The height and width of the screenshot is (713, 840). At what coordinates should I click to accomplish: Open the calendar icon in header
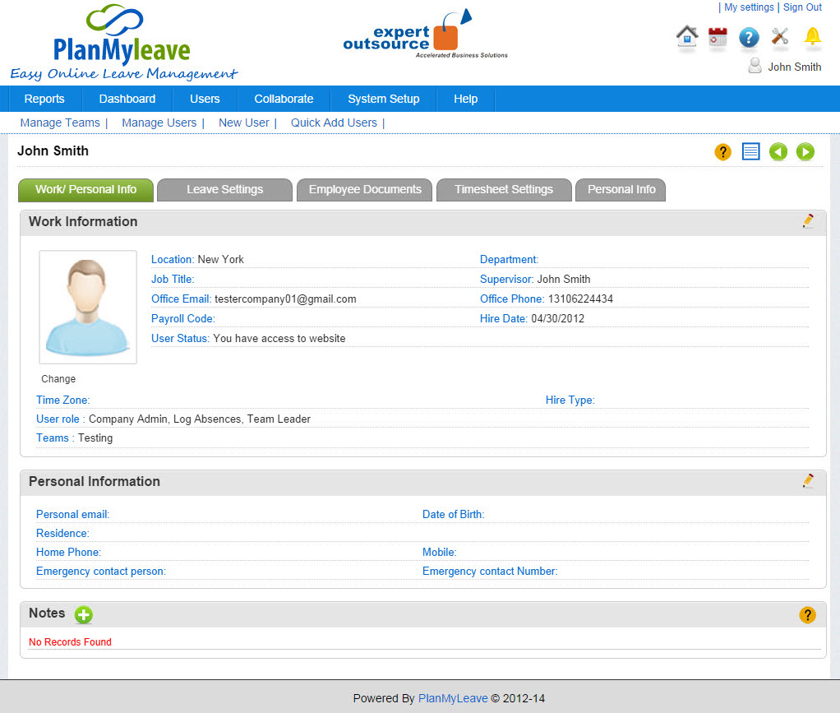pos(718,37)
